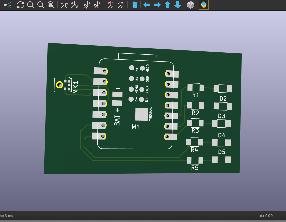Click the raytracing render camera icon
Viewport: 286px width, 222px height.
tap(7, 5)
